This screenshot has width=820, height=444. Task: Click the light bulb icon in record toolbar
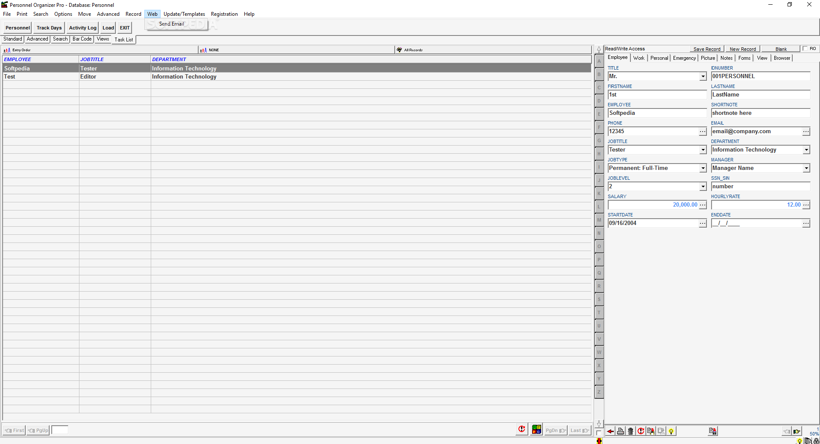671,431
